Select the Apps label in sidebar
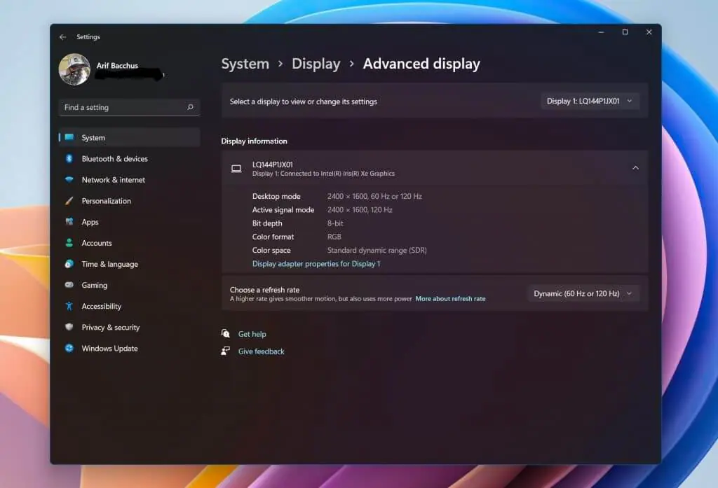Screen dimensions: 718x488 pyautogui.click(x=90, y=222)
